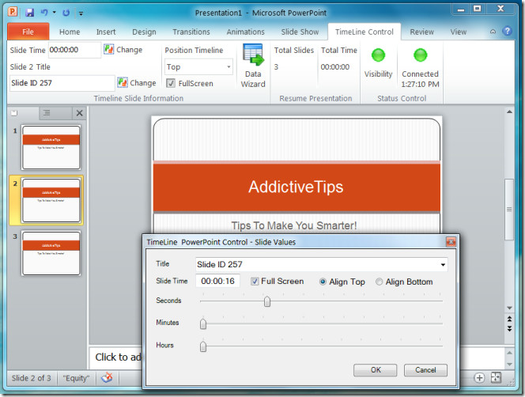Click the notes pane placeholder text
The height and width of the screenshot is (397, 525).
coord(118,357)
